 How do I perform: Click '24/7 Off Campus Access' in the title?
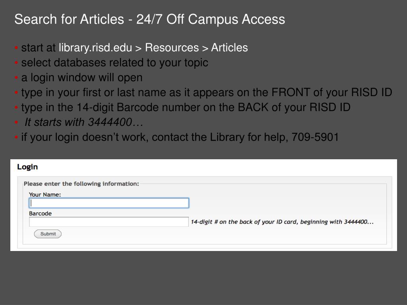point(211,19)
